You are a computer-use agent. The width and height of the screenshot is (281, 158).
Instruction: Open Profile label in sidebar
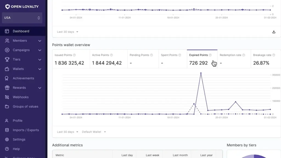pyautogui.click(x=18, y=121)
